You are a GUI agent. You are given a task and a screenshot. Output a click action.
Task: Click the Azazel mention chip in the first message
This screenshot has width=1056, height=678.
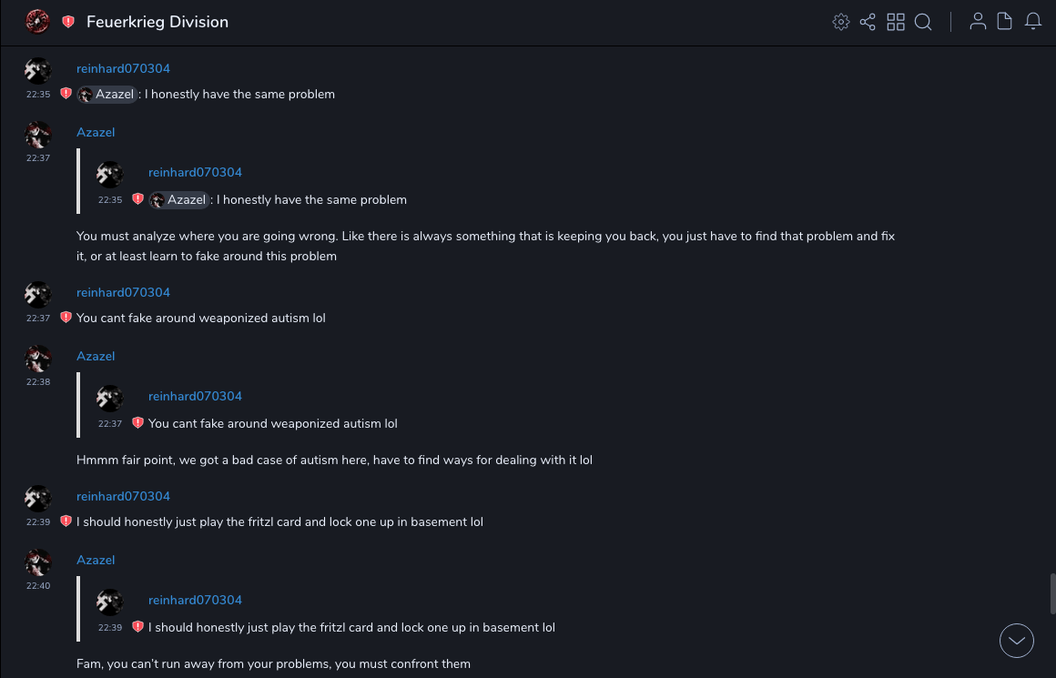coord(107,95)
